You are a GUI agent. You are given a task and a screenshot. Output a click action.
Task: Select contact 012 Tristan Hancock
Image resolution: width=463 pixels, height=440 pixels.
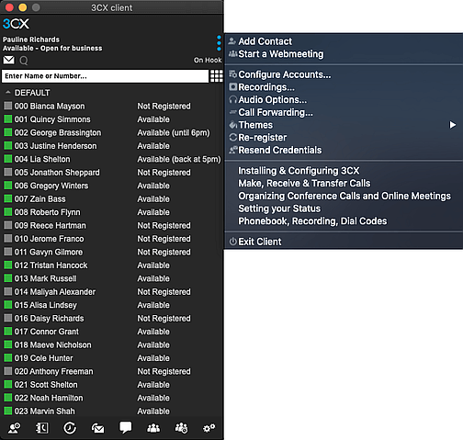112,265
